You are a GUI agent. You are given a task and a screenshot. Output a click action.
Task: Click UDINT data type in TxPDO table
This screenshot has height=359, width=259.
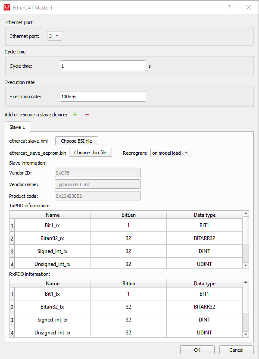[x=205, y=263]
